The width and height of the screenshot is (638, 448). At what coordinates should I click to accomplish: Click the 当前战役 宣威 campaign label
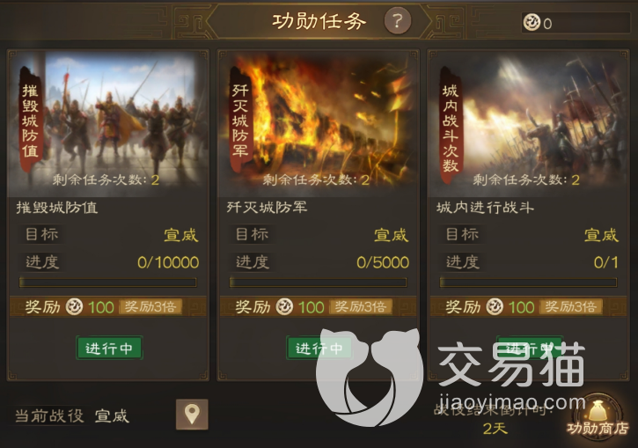(x=72, y=415)
